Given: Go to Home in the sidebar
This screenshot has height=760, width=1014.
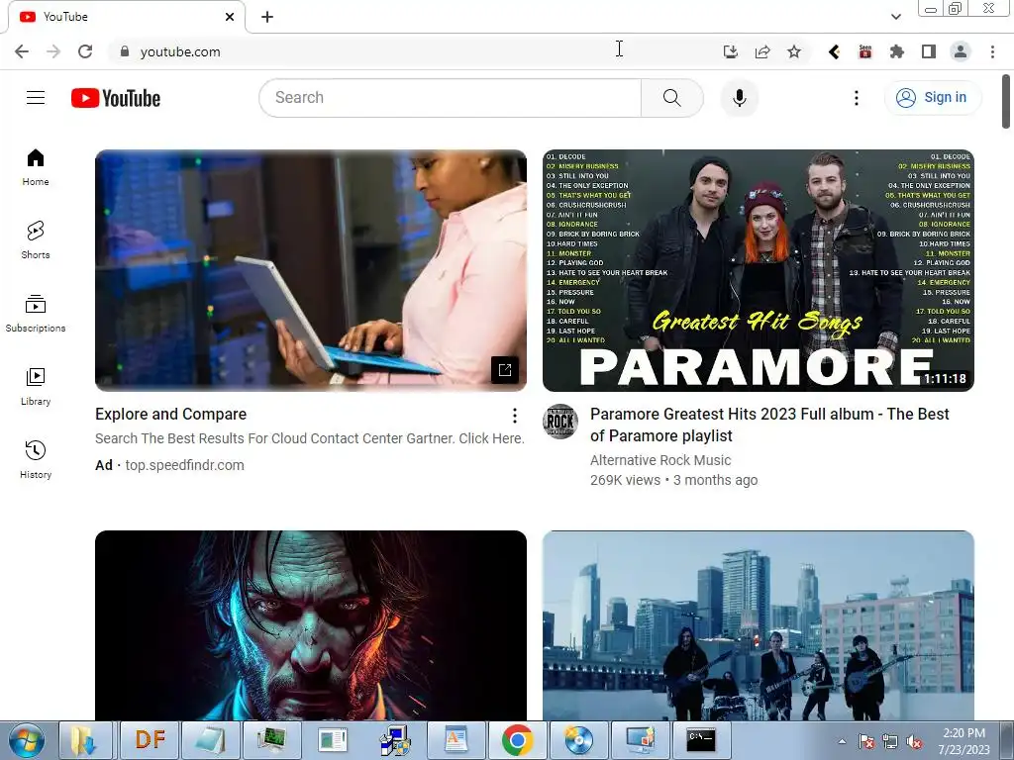Looking at the screenshot, I should (36, 167).
